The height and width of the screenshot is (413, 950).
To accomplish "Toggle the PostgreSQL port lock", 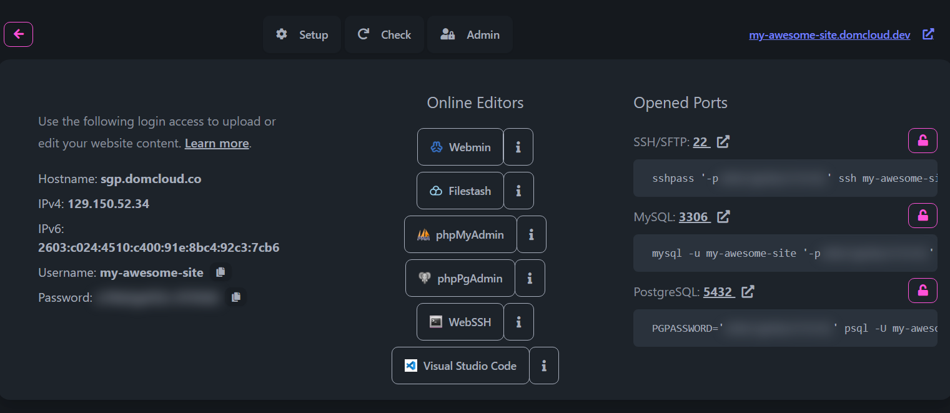I will (922, 291).
